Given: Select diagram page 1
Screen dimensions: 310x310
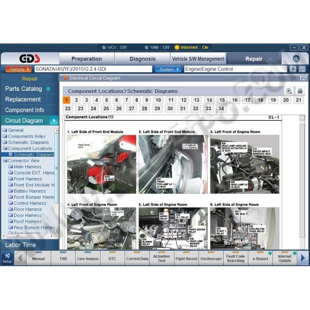Looking at the screenshot, I should [x=66, y=100].
